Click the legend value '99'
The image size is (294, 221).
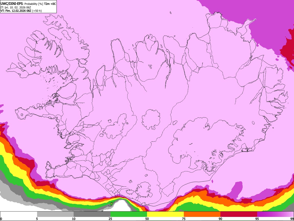(292, 219)
